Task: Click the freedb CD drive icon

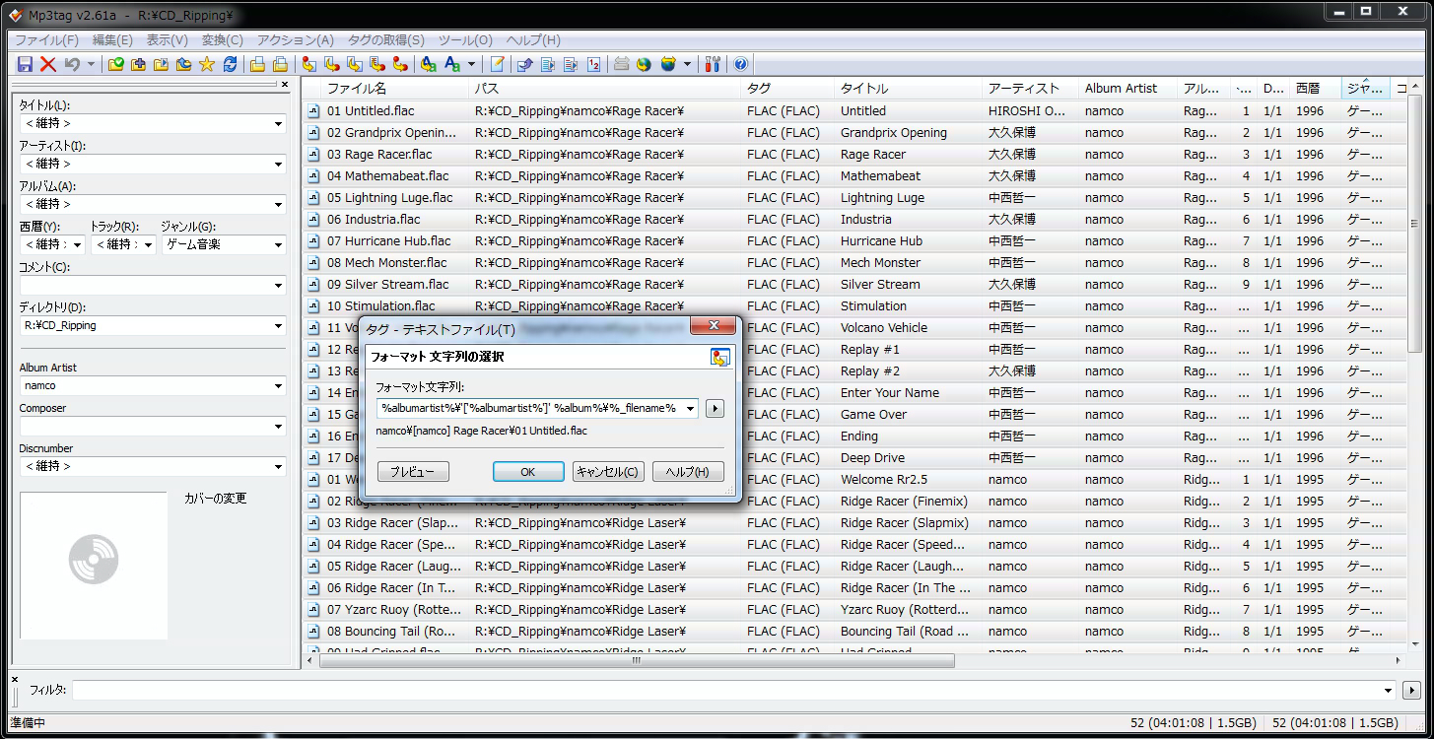Action: (x=621, y=64)
